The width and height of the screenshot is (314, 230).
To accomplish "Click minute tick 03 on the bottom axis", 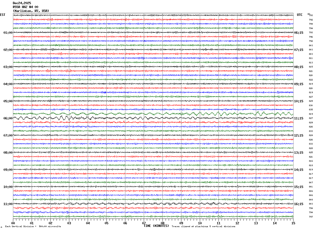I will coord(69,223).
